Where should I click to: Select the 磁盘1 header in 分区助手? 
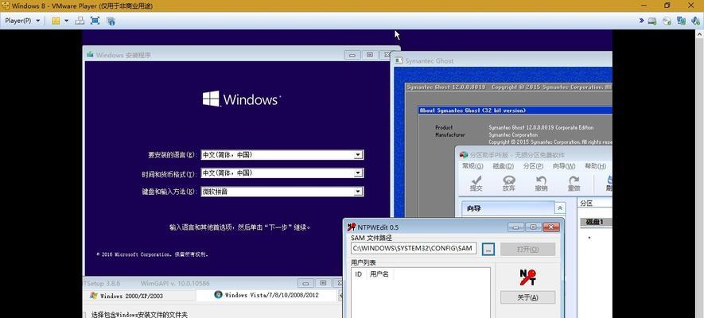pos(597,222)
